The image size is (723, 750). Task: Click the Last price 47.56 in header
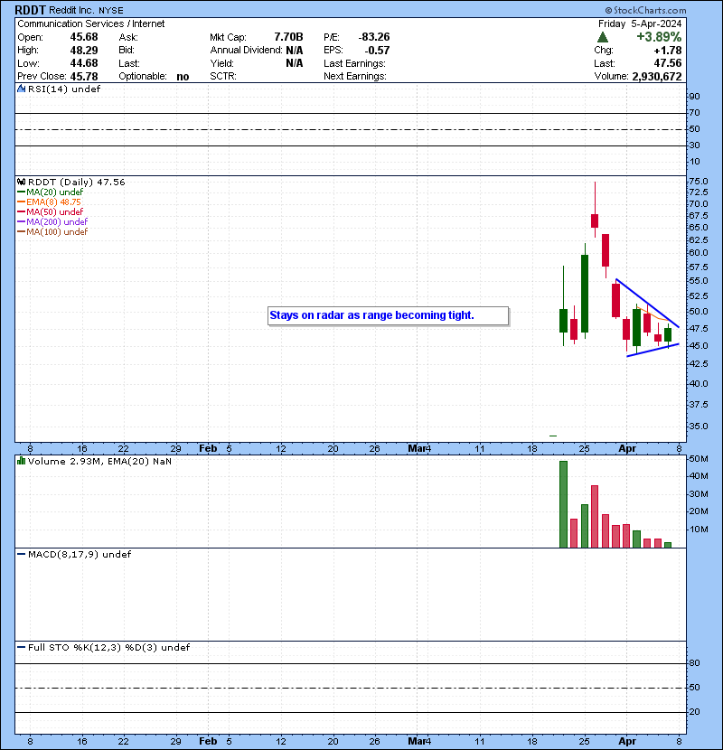click(x=668, y=63)
